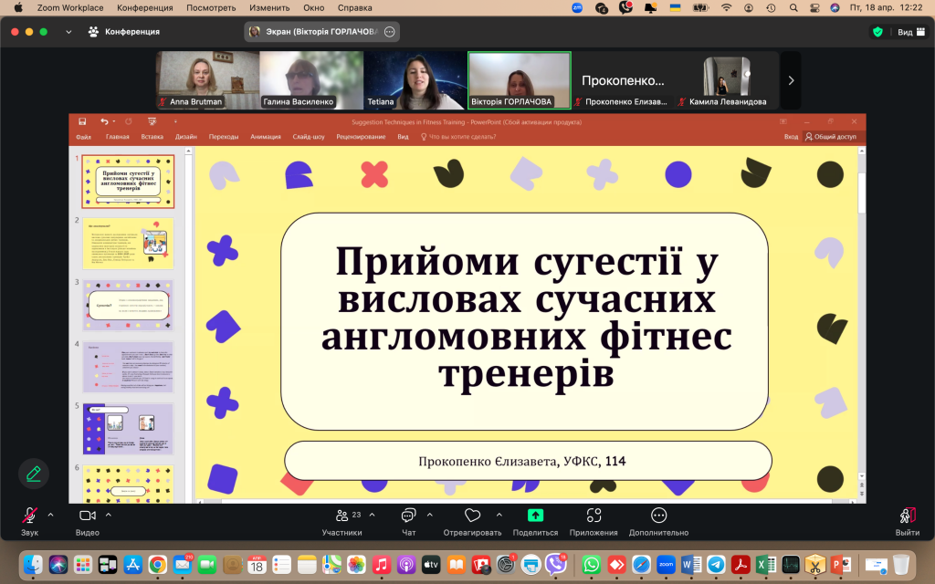Toggle the camera with Video button
Viewport: 935px width, 584px height.
[x=88, y=516]
